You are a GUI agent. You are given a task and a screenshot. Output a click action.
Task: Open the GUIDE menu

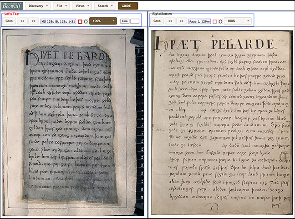[128, 6]
